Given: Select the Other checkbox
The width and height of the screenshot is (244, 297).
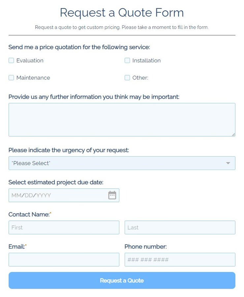Looking at the screenshot, I should click(127, 78).
